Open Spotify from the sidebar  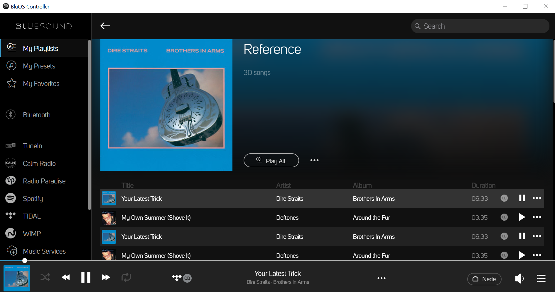pos(33,199)
